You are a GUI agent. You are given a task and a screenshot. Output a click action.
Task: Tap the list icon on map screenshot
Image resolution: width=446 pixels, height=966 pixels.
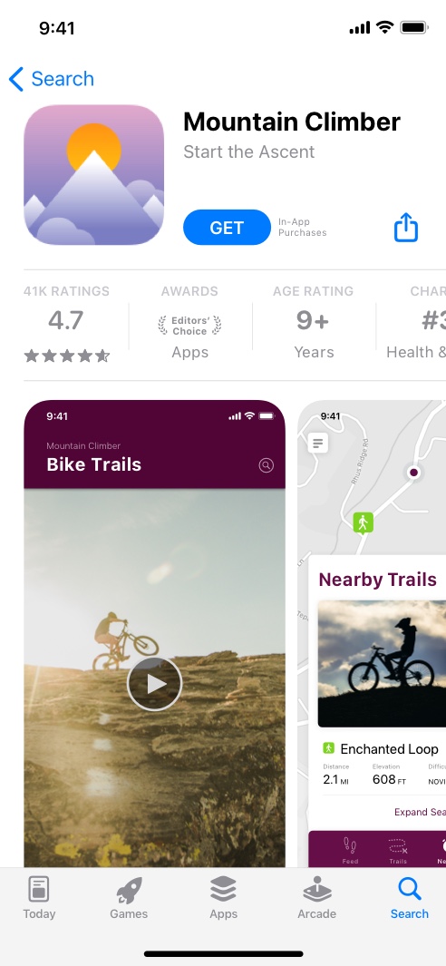coord(318,443)
